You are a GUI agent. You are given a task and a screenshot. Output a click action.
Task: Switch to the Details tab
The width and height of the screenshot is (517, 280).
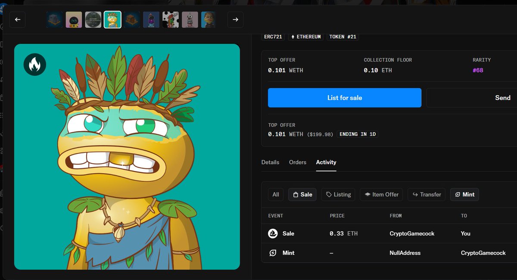(x=270, y=162)
